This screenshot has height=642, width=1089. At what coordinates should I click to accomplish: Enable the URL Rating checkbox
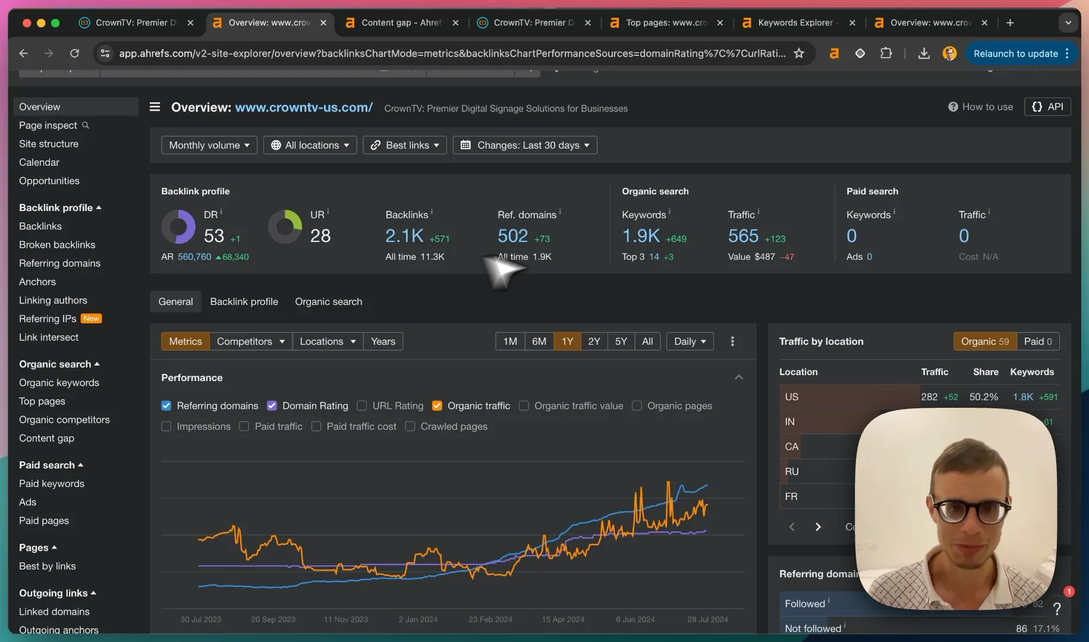click(x=361, y=405)
